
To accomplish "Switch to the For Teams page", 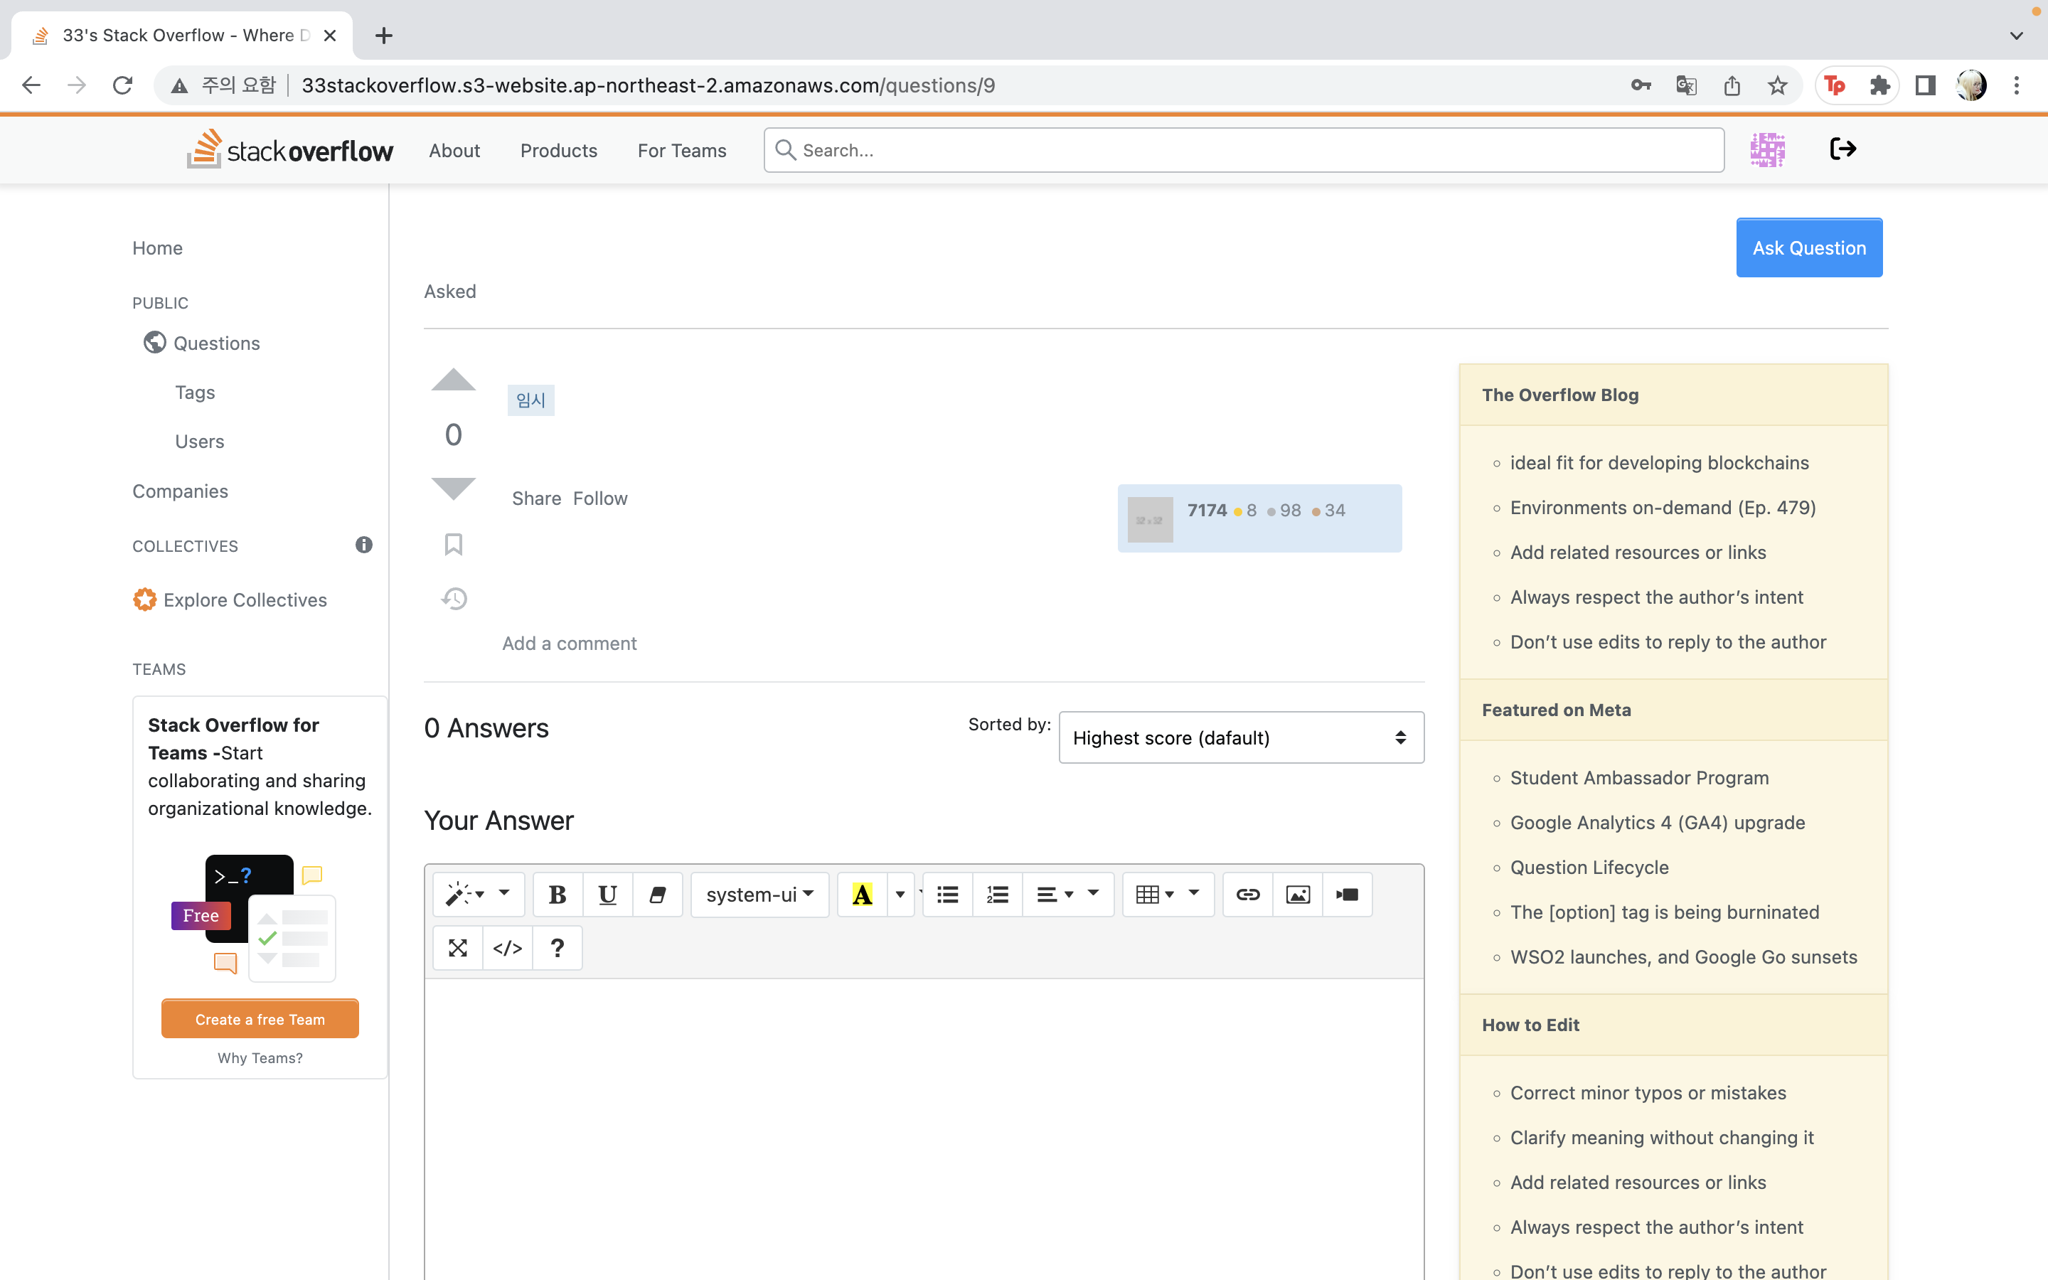I will 681,150.
